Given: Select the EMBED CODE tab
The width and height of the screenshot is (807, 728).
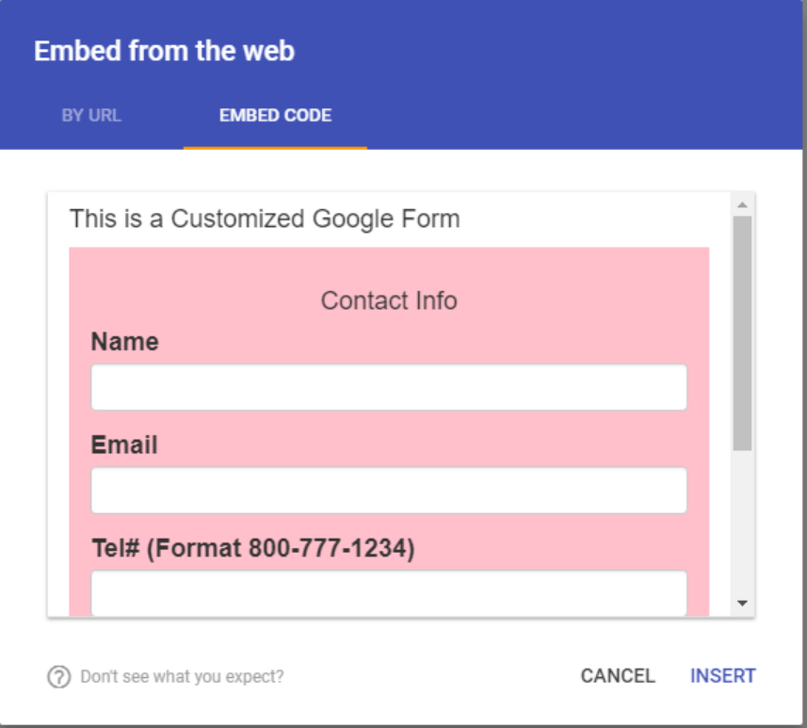Looking at the screenshot, I should coord(275,115).
